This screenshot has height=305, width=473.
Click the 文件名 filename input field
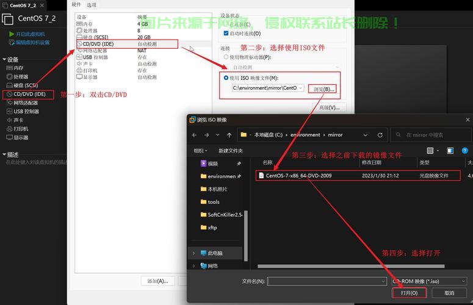tap(327, 281)
